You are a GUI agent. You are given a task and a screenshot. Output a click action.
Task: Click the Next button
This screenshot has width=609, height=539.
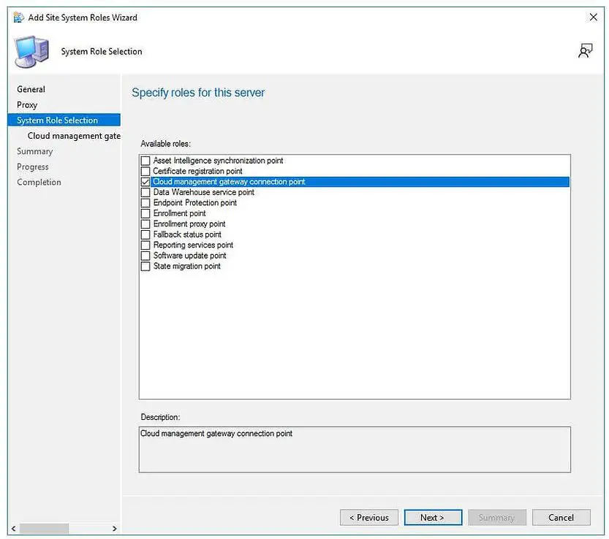click(433, 517)
